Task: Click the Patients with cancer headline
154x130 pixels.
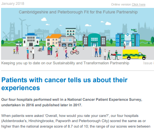Action: [64, 84]
